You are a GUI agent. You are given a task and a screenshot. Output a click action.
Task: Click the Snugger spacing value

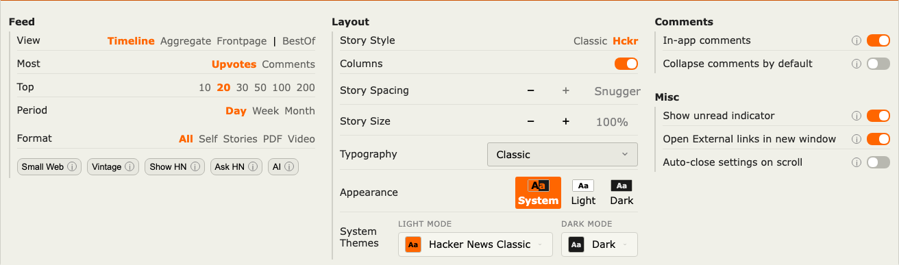617,91
